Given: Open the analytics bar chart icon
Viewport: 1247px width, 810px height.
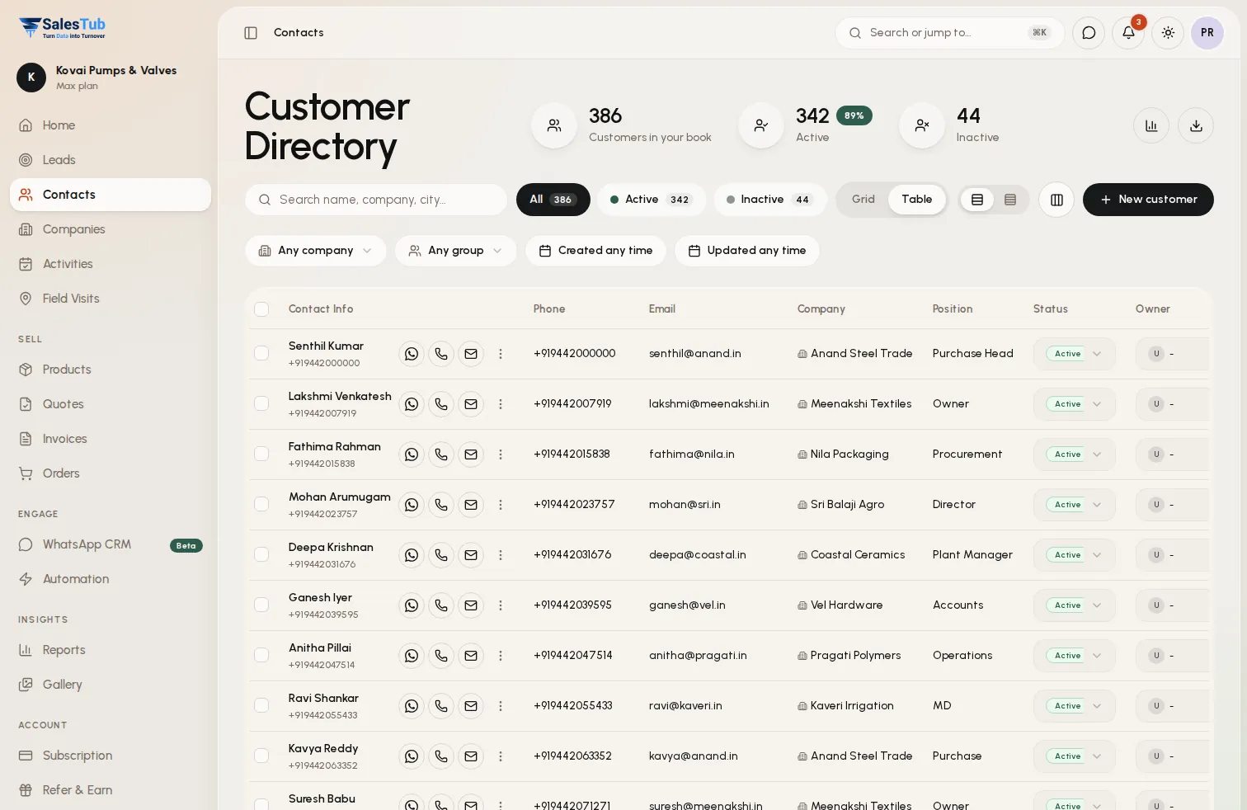Looking at the screenshot, I should [1151, 125].
